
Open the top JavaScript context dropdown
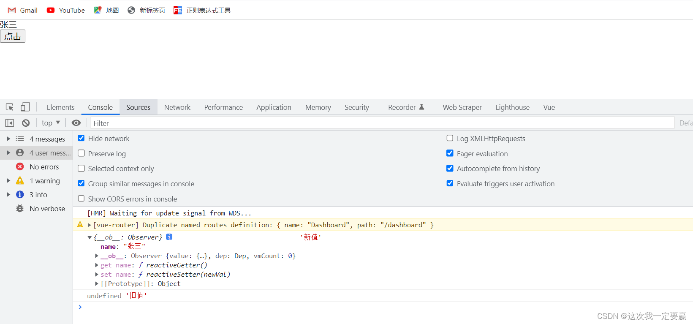point(51,123)
